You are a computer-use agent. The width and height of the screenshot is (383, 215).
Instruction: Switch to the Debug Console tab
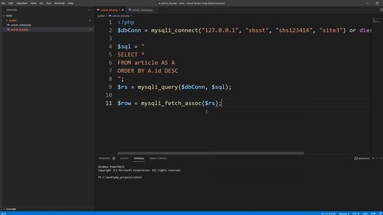point(158,158)
